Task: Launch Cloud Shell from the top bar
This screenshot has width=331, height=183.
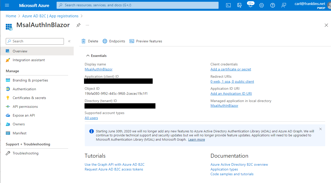Action: [x=228, y=5]
